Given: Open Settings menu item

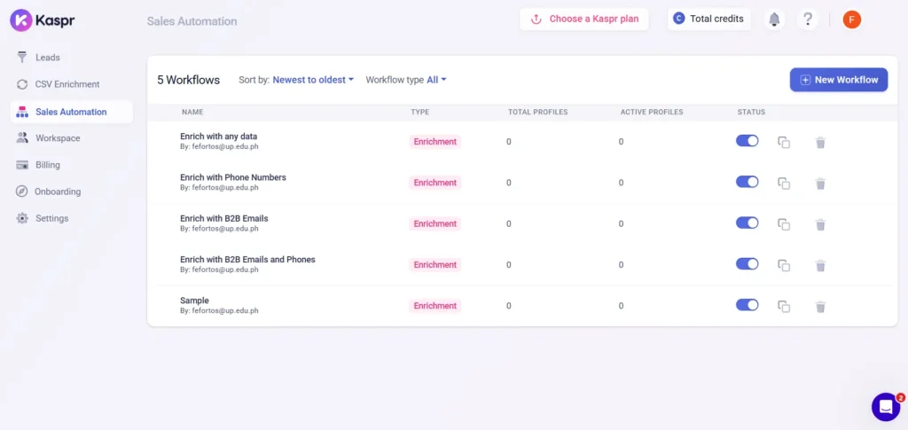Looking at the screenshot, I should (x=52, y=218).
